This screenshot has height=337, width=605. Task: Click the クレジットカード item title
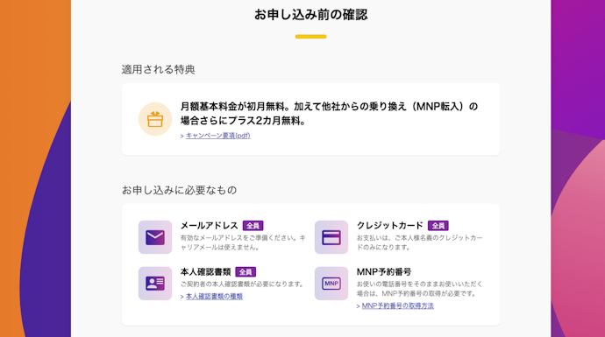pos(389,226)
